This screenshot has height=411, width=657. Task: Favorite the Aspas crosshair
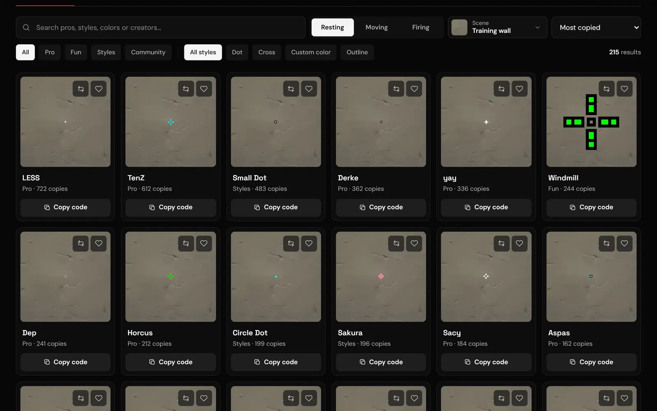point(625,243)
